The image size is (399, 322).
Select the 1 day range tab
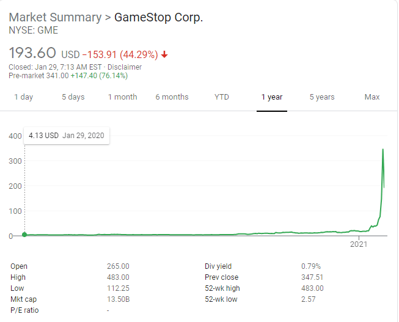pos(24,97)
